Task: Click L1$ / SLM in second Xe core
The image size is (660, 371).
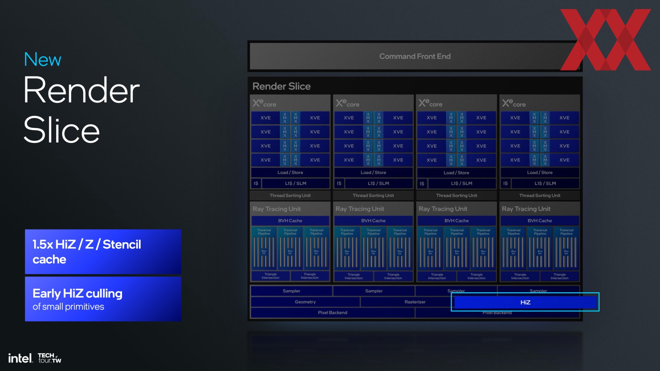Action: (378, 183)
